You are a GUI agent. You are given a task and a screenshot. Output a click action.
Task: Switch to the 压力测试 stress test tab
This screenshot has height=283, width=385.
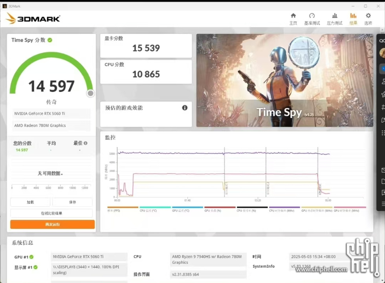(x=334, y=19)
